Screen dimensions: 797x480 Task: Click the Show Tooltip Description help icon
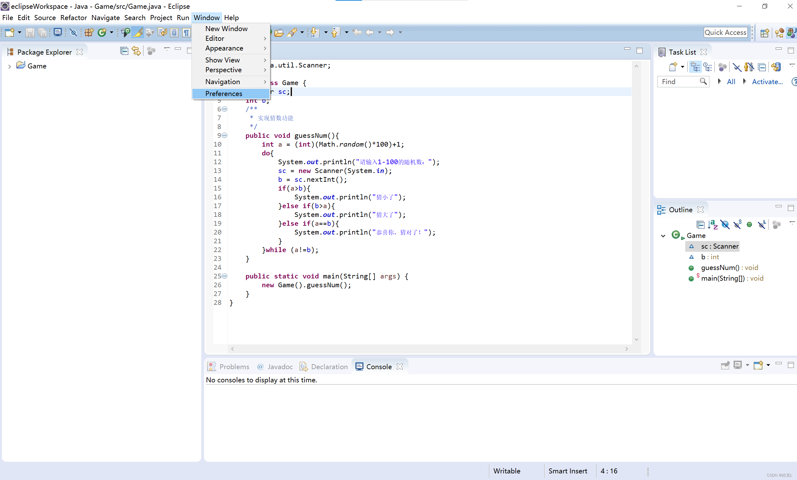point(794,82)
